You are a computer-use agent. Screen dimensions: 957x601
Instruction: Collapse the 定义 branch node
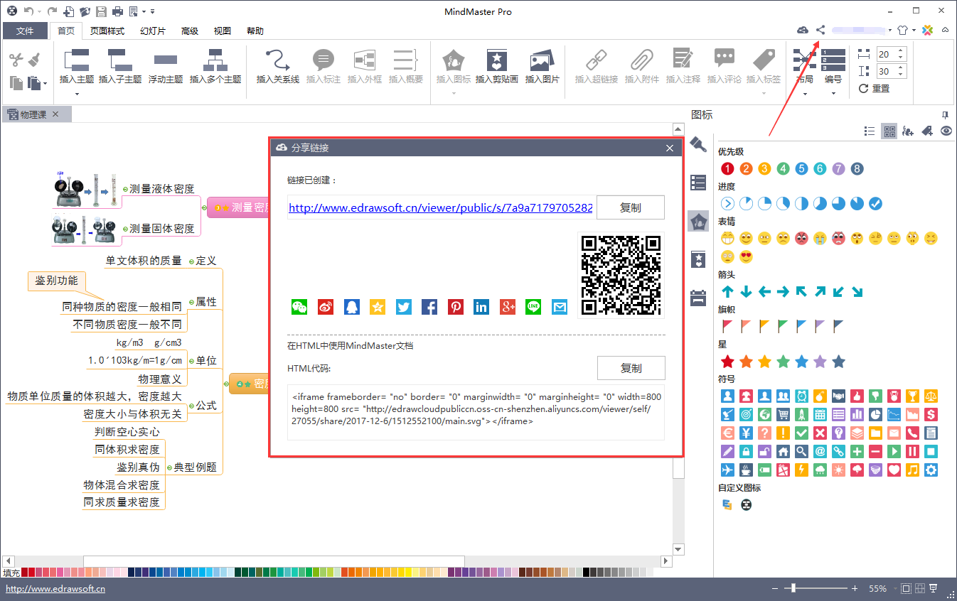[x=192, y=261]
